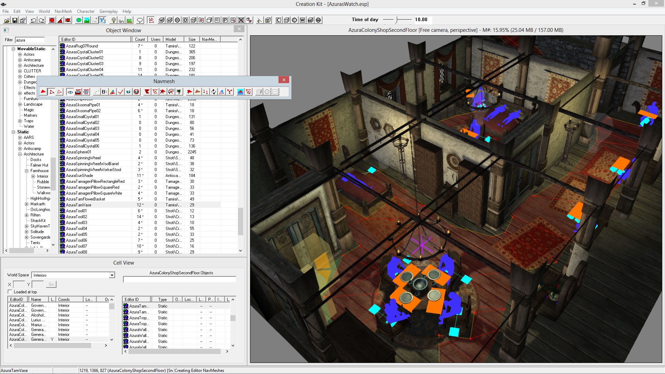Select the AzuraSpinningWheel row
This screenshot has width=665, height=374.
(x=140, y=158)
